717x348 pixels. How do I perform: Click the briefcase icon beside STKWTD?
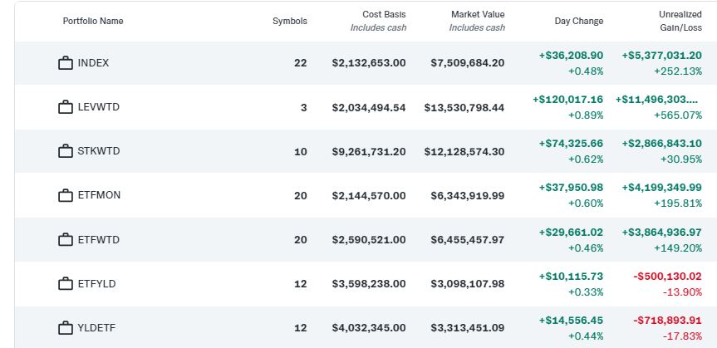66,151
